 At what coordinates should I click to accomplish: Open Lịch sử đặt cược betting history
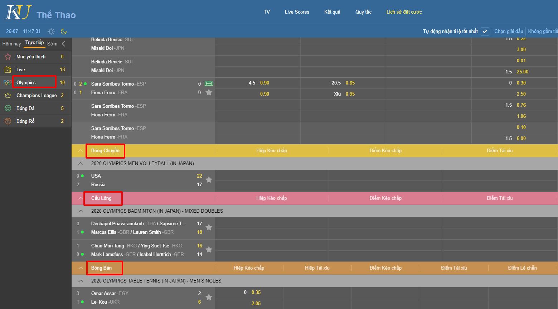(x=404, y=12)
